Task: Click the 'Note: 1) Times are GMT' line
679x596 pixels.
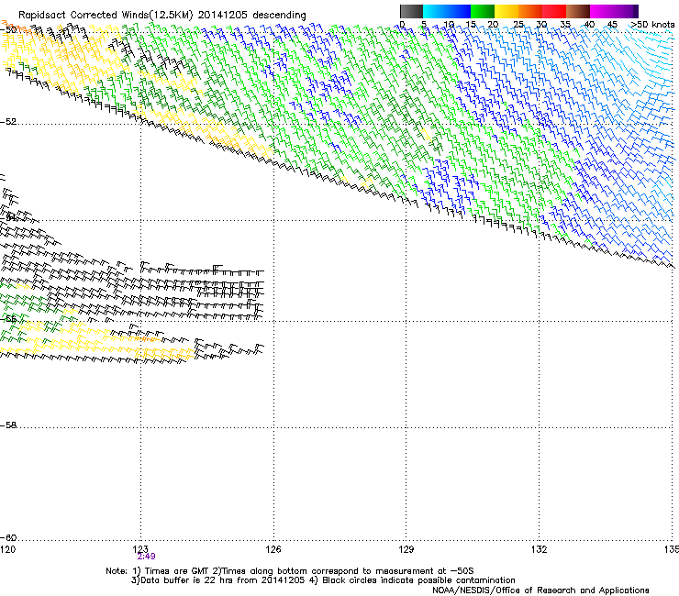Action: 290,571
